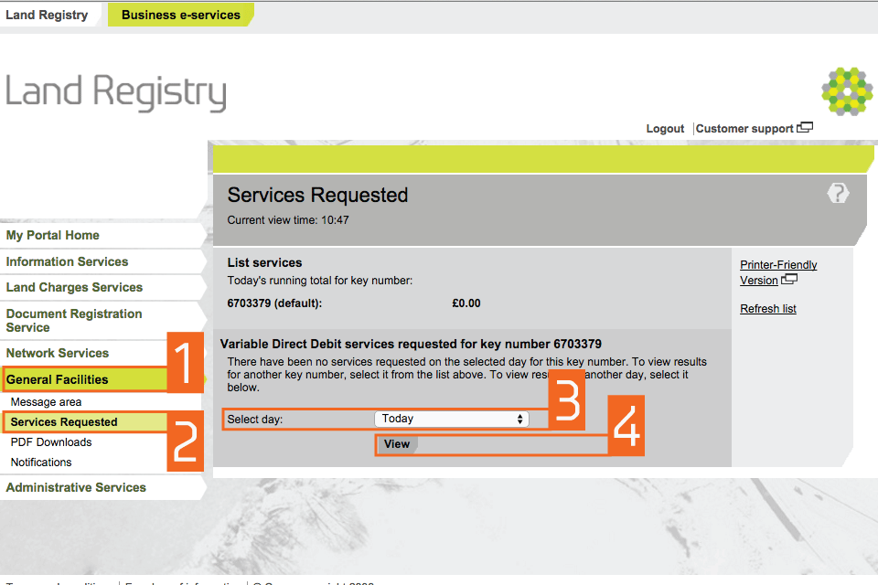Select PDF Downloads in sidebar
The height and width of the screenshot is (585, 878).
[x=51, y=442]
